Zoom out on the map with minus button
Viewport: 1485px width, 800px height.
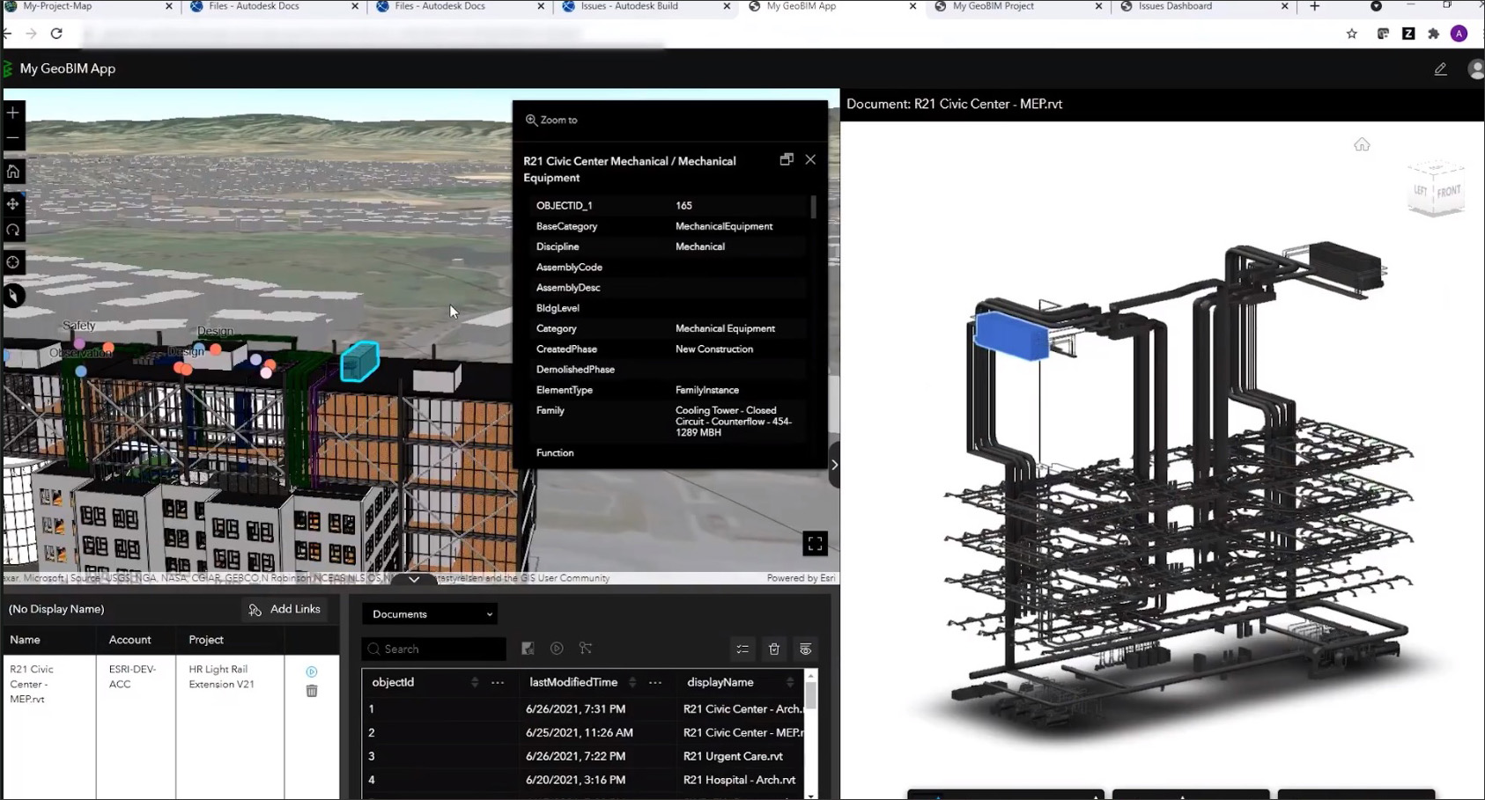point(13,137)
